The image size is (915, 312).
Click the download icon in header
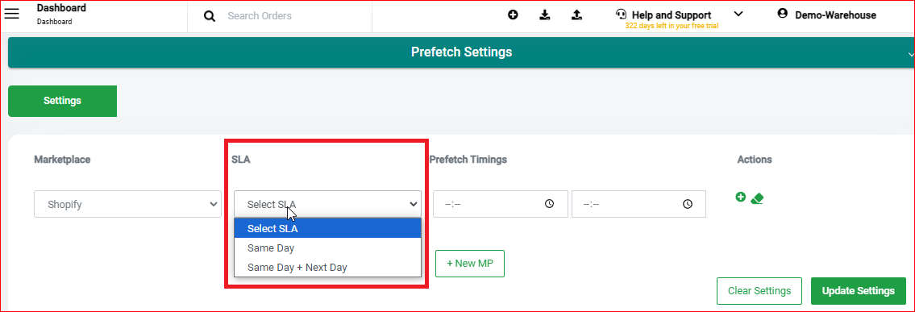coord(544,15)
